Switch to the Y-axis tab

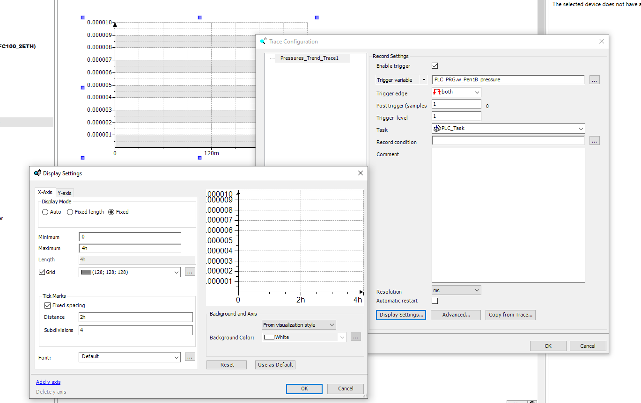coord(65,193)
